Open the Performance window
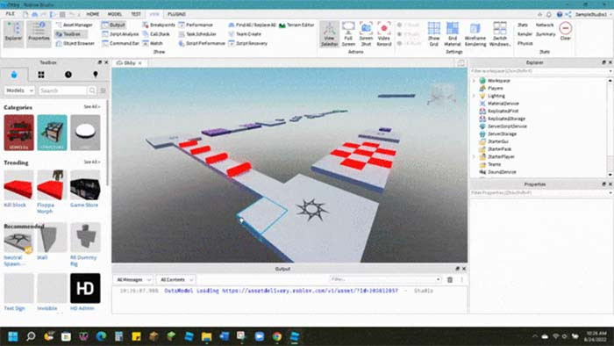Viewport: 614px width, 346px height. coord(196,25)
